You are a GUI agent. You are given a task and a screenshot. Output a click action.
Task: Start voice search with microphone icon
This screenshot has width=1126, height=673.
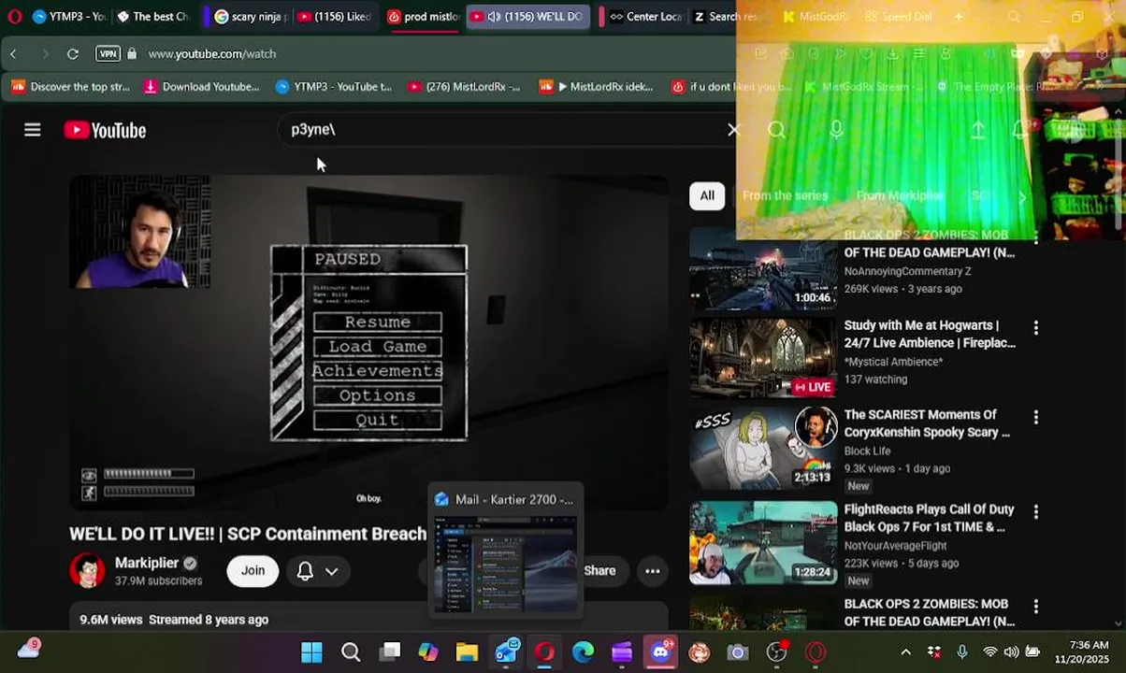(x=836, y=130)
